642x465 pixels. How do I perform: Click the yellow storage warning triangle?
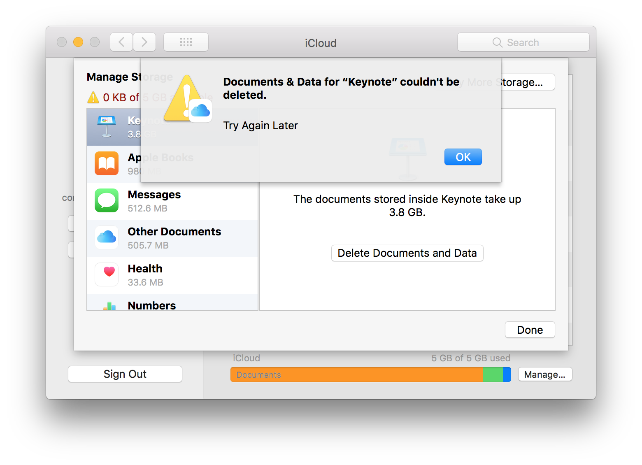point(93,98)
